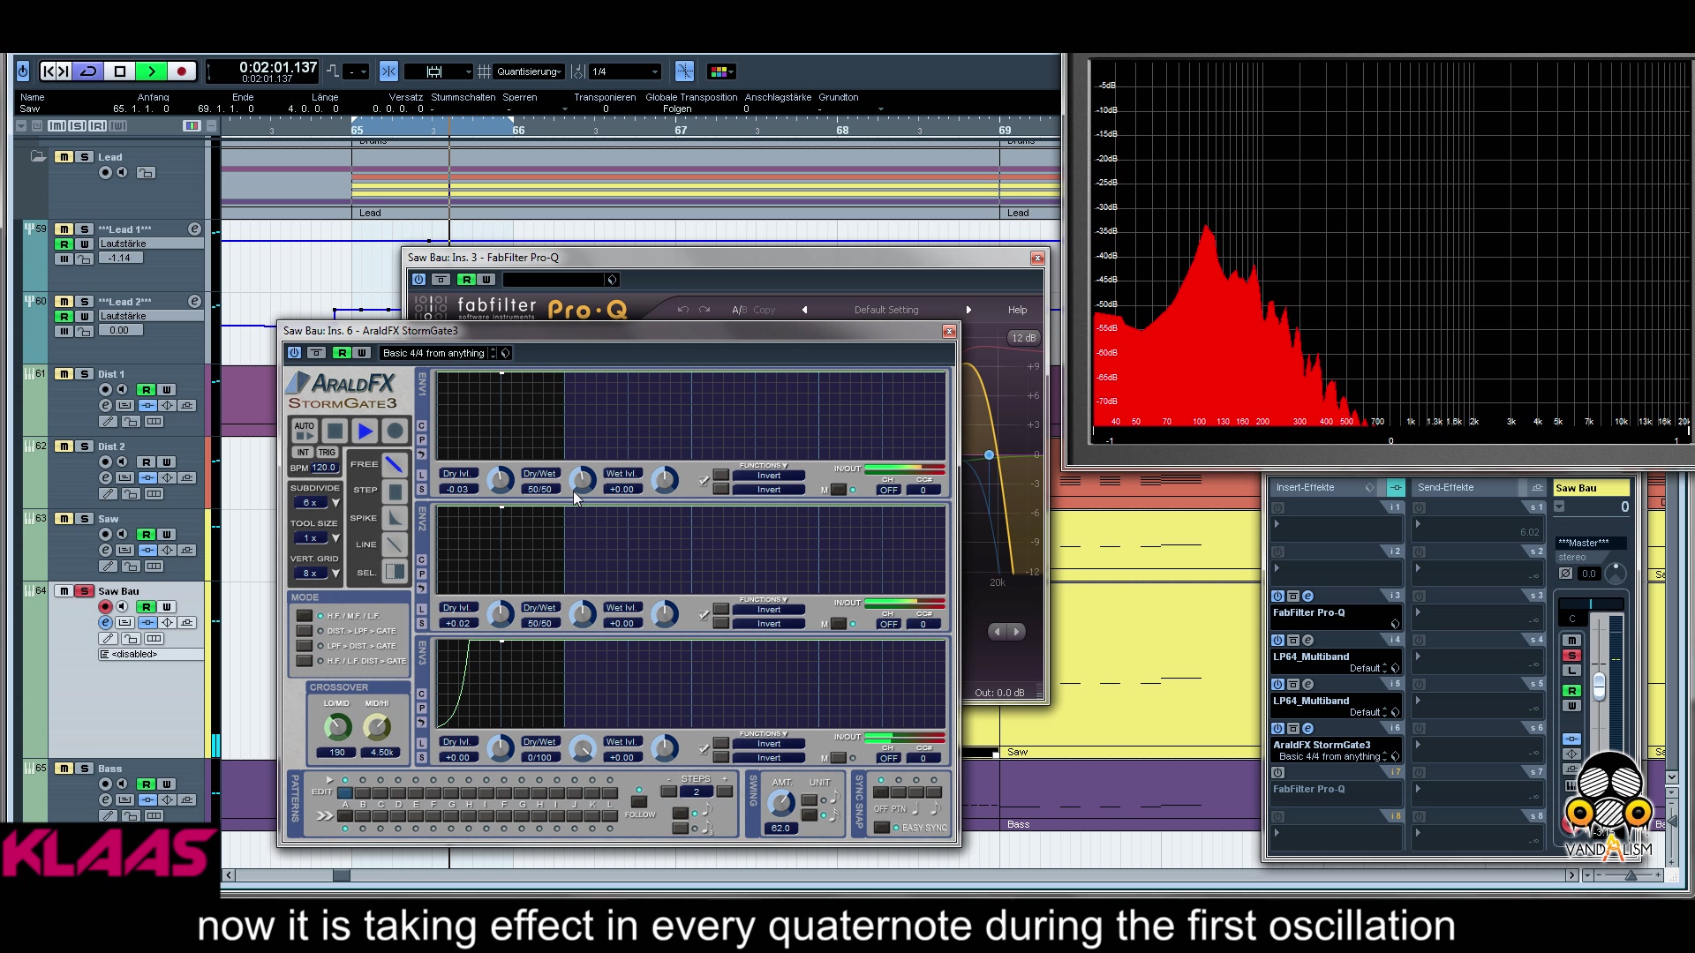Toggle record enable on Saw Bau track
This screenshot has width=1695, height=953.
tap(106, 607)
